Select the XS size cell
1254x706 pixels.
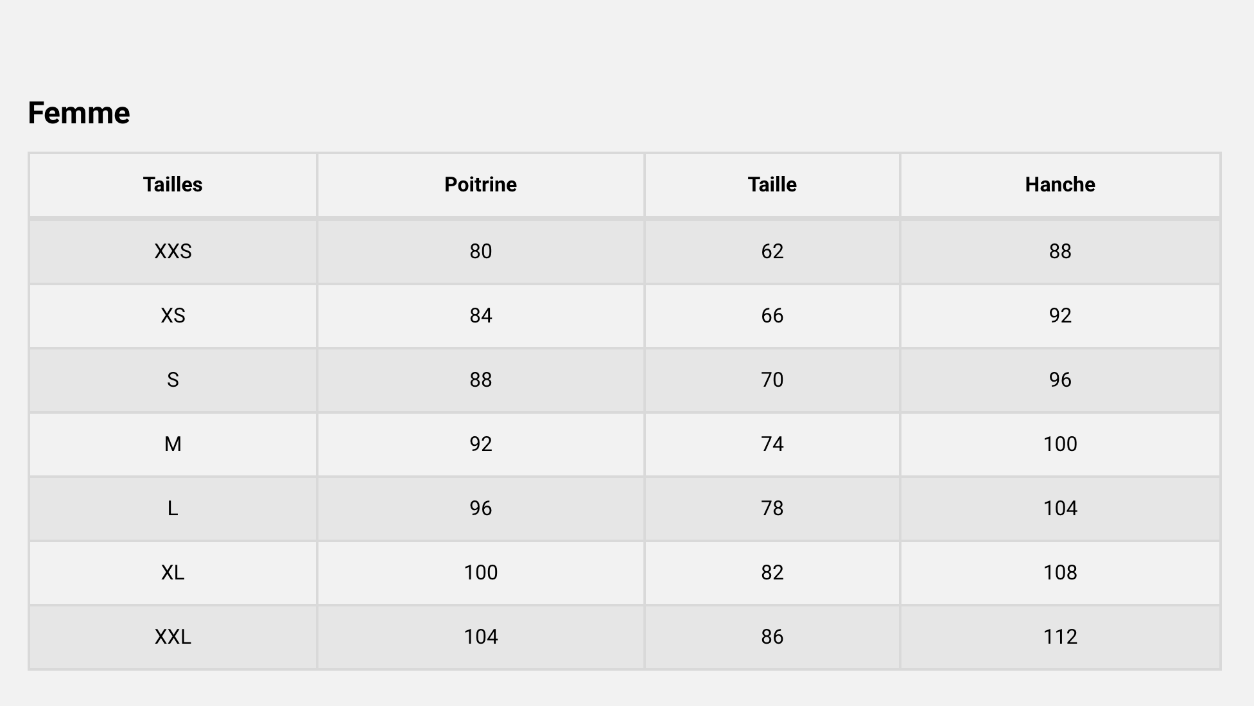[x=173, y=315]
